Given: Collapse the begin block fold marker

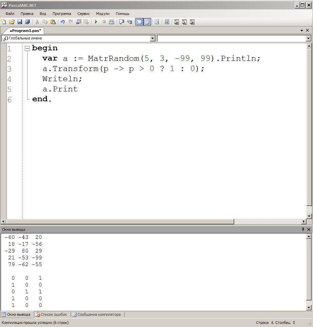Looking at the screenshot, I should pyautogui.click(x=27, y=49).
